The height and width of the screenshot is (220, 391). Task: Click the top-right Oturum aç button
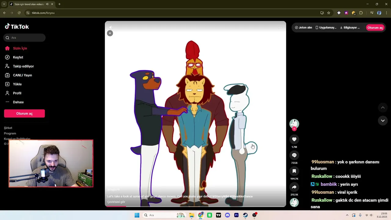pos(375,28)
